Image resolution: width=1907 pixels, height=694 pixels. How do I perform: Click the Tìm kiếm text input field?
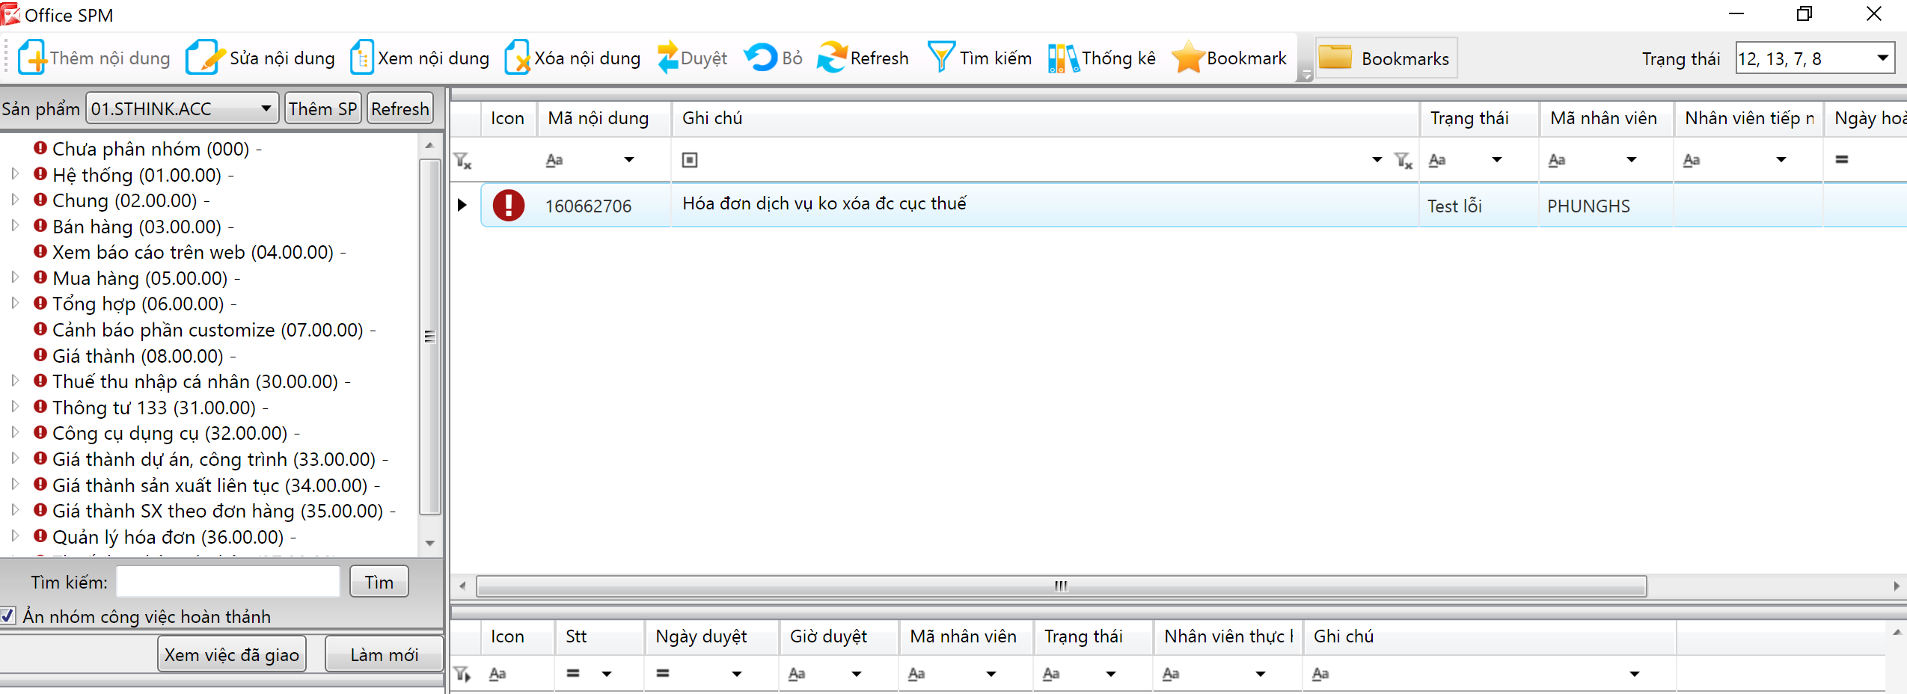(x=228, y=582)
